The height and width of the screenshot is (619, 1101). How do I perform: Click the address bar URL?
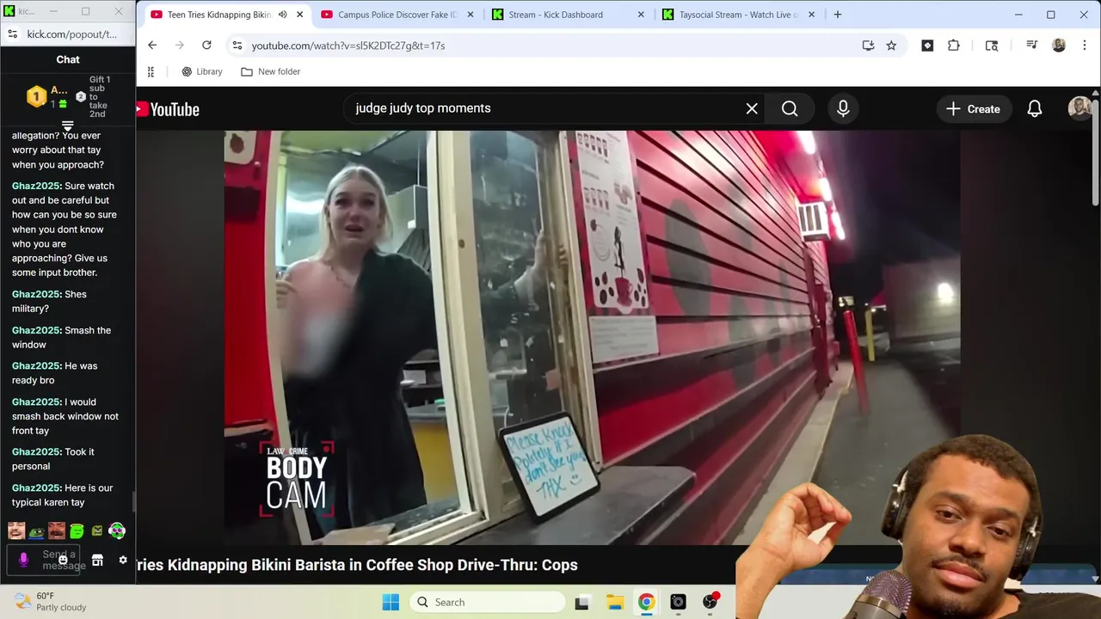tap(348, 46)
